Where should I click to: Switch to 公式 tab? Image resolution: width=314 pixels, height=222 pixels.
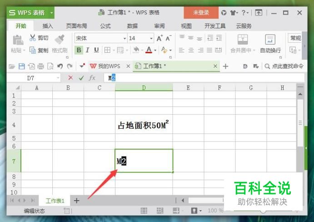pyautogui.click(x=105, y=26)
